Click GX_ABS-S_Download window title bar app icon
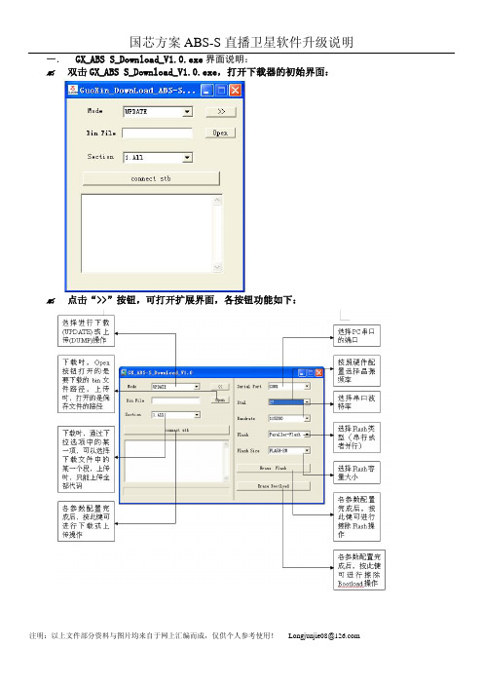 point(124,372)
